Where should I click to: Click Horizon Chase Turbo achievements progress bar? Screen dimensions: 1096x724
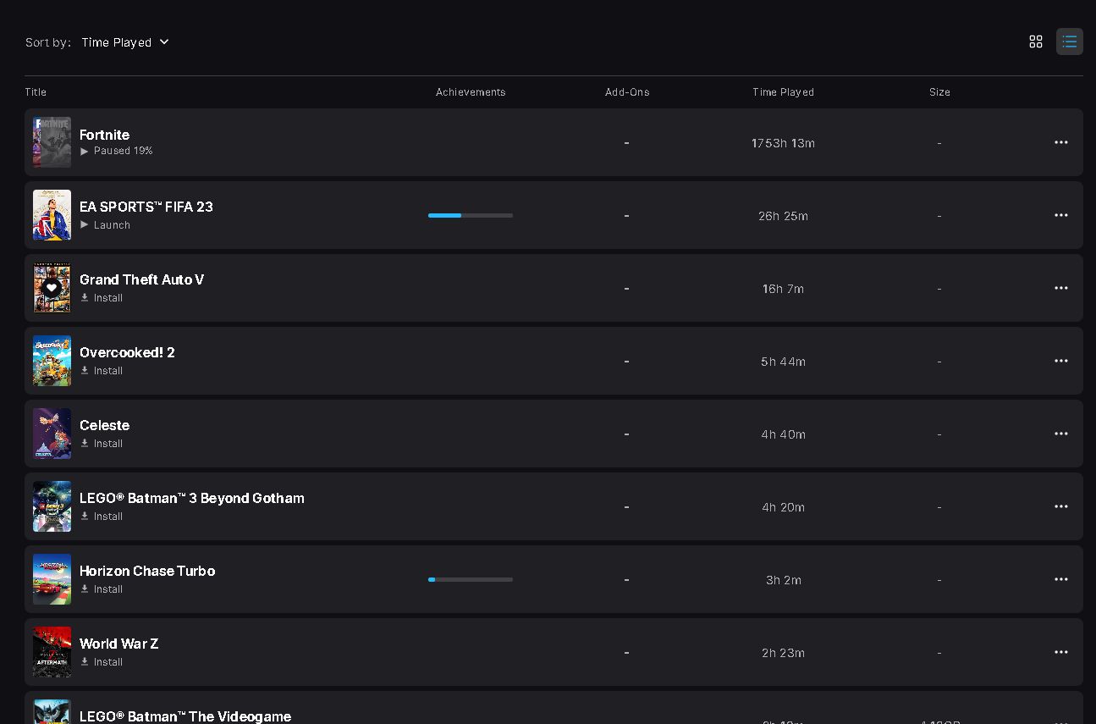coord(471,579)
